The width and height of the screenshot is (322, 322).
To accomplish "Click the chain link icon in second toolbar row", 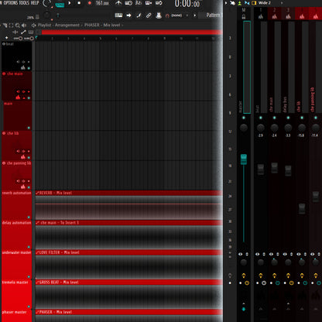I will [x=149, y=15].
